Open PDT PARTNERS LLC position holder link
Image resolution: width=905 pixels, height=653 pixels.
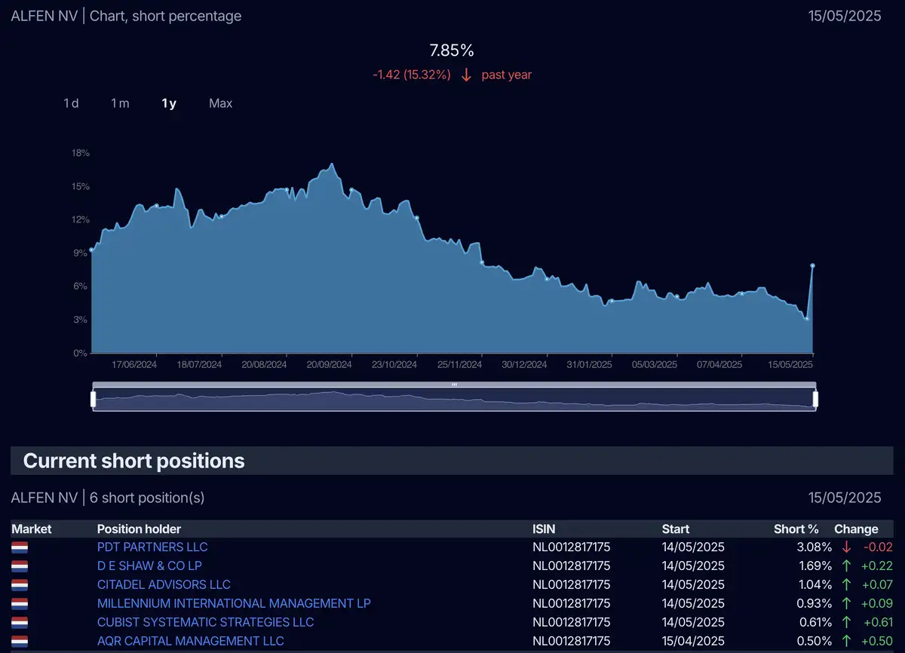(x=152, y=547)
